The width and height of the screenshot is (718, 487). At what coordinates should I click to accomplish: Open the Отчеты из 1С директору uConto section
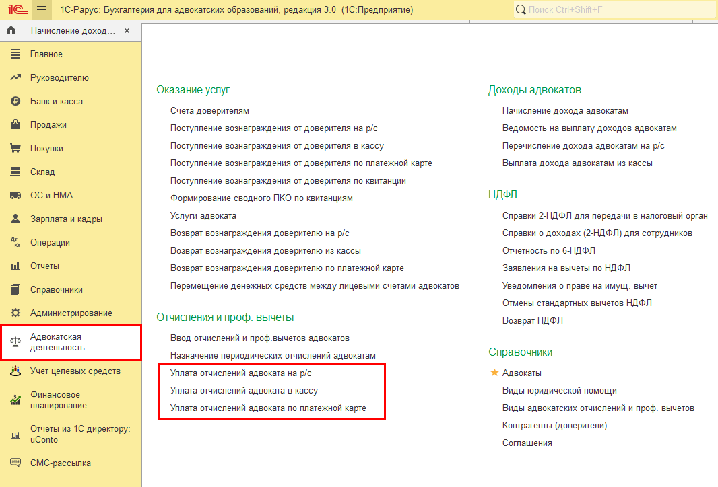79,434
